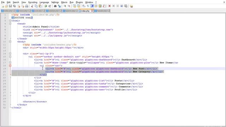Collapse the New Items li fold on line 17
Screen dimensions: 226x127
[x=10, y=63]
